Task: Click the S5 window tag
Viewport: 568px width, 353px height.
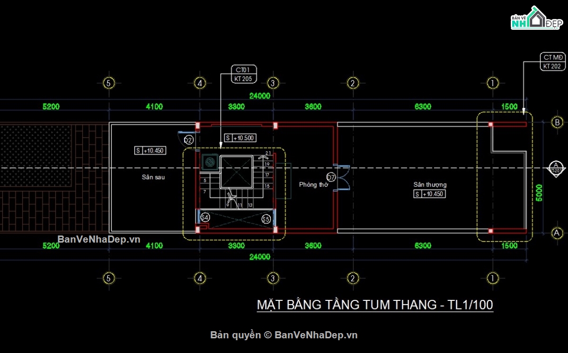Action: pos(266,218)
